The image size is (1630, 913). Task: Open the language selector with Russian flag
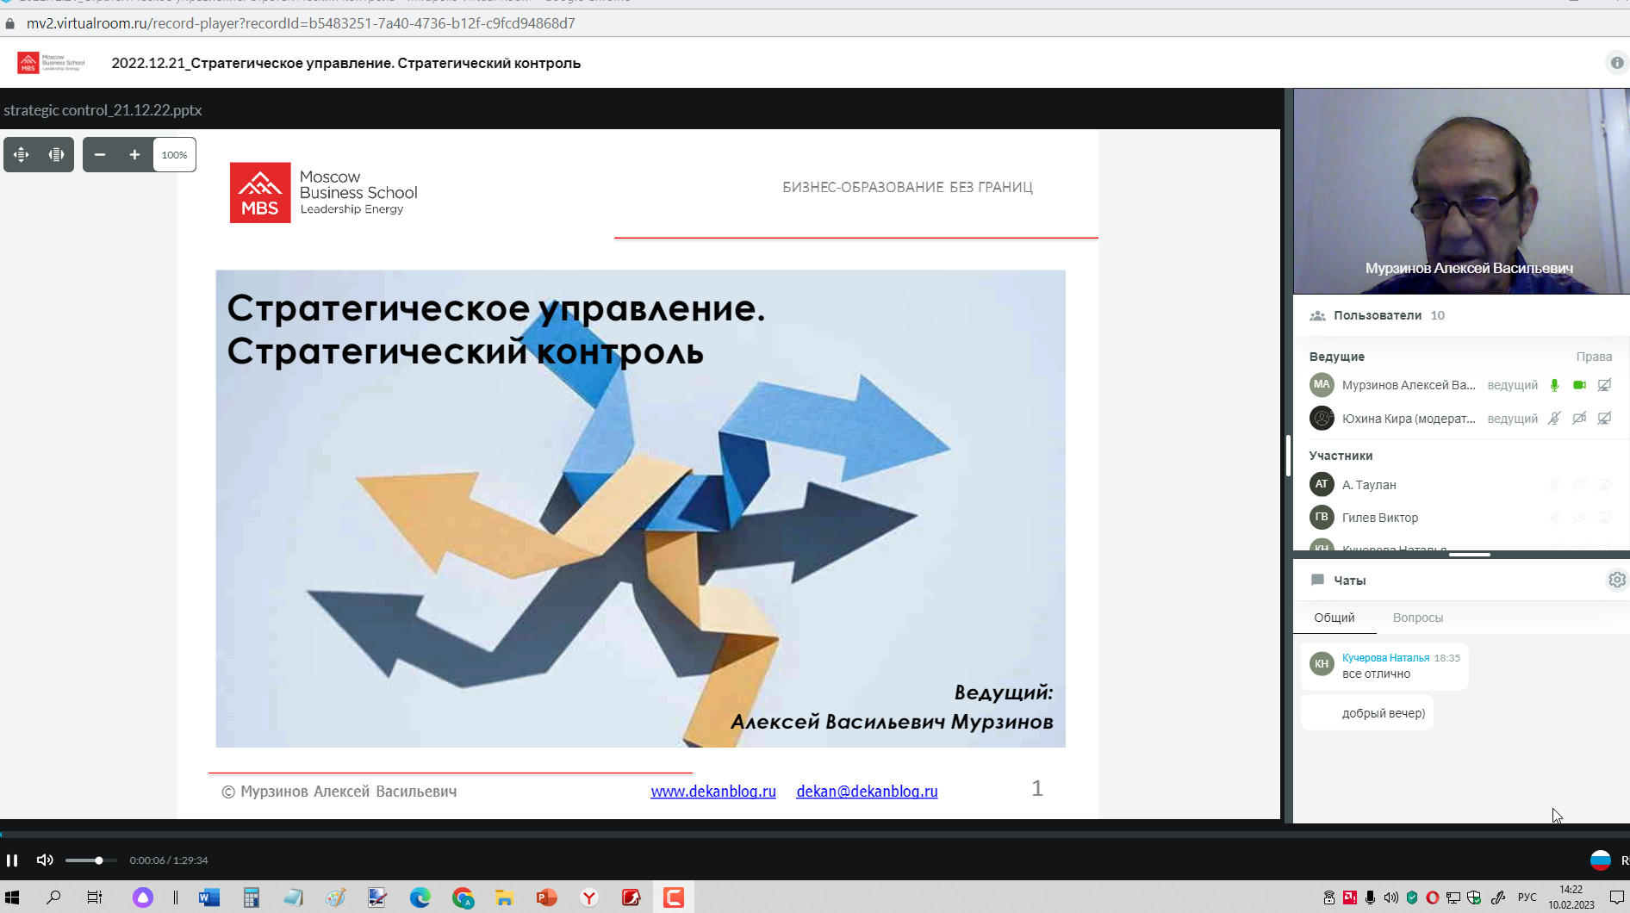[1601, 860]
